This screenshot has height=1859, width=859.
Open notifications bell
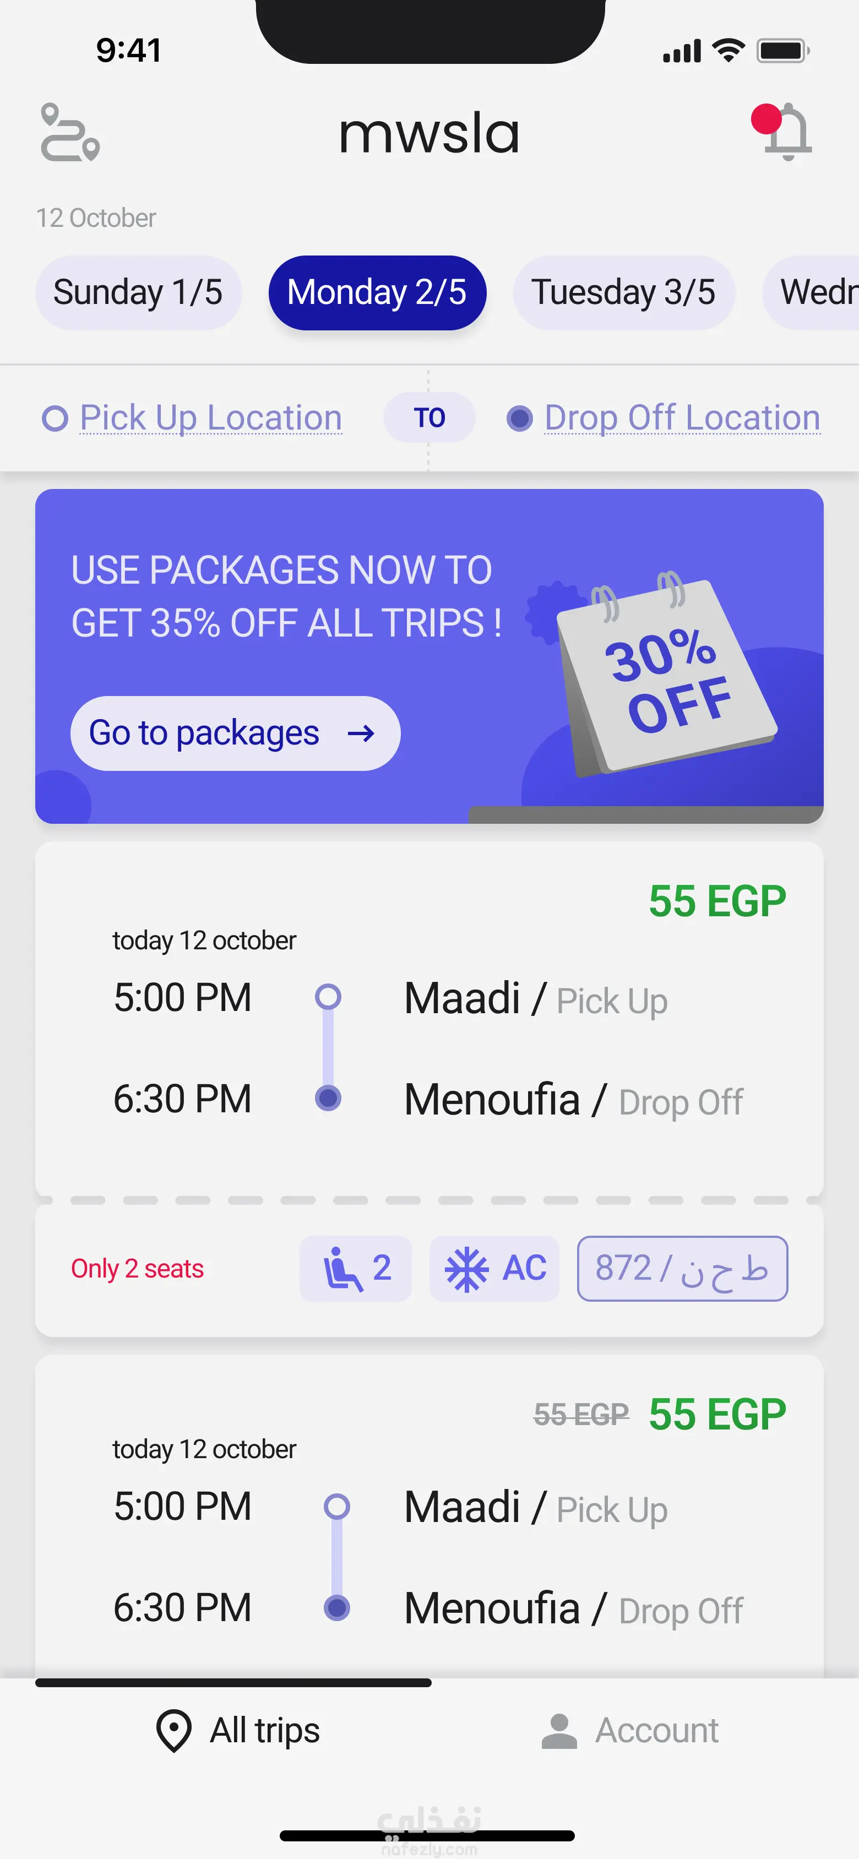pos(786,132)
